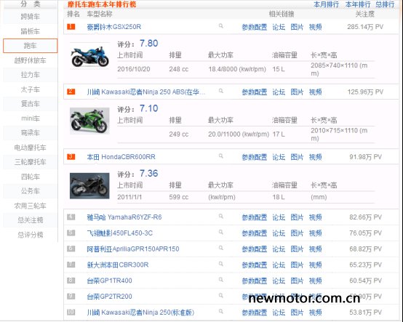Open 论坛 for ApriliaGPR150APR150

coord(279,249)
